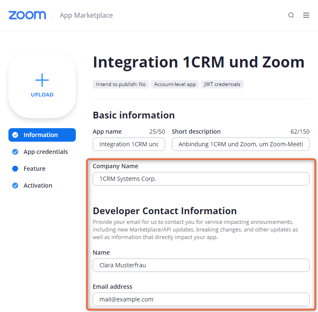Click the Zoom logo
Screen dimensions: 318x312
click(27, 15)
